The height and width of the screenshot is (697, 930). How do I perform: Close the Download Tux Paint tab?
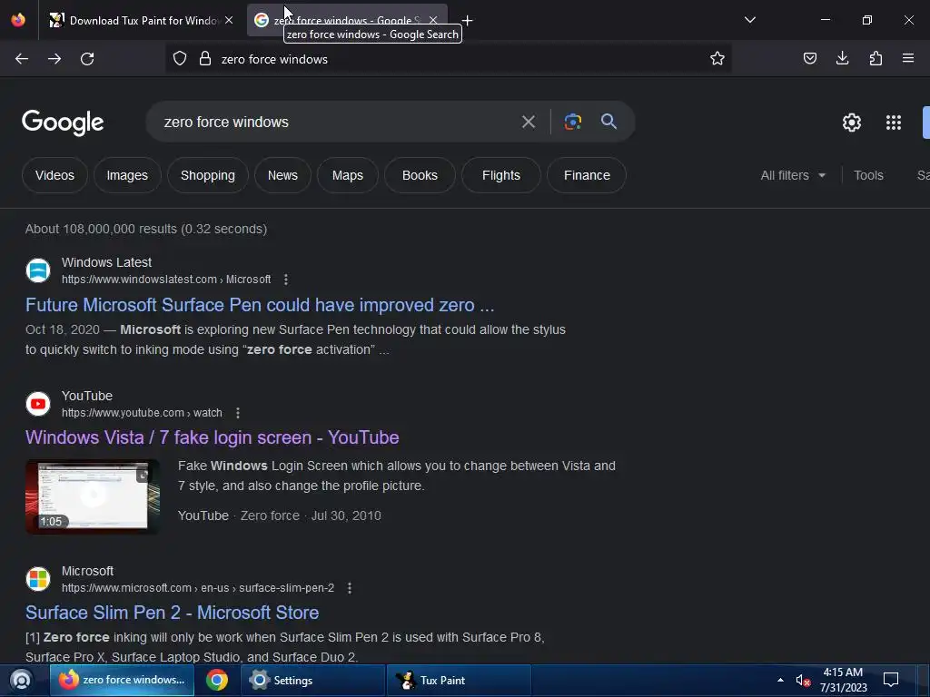pos(229,20)
